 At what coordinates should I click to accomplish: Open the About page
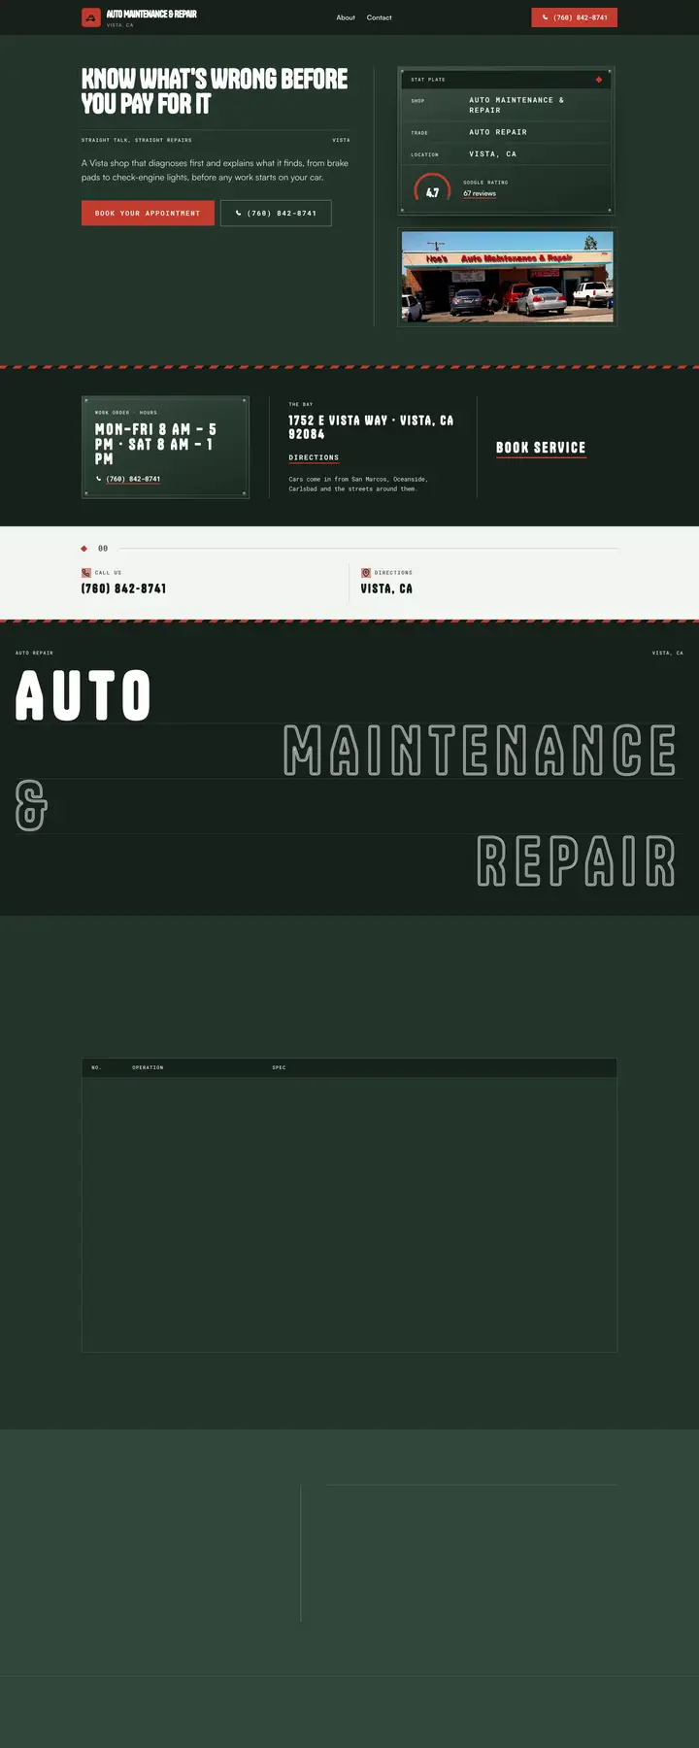[346, 17]
